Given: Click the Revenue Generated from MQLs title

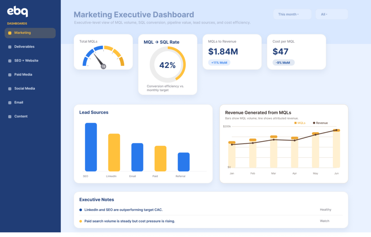Looking at the screenshot, I should click(258, 113).
